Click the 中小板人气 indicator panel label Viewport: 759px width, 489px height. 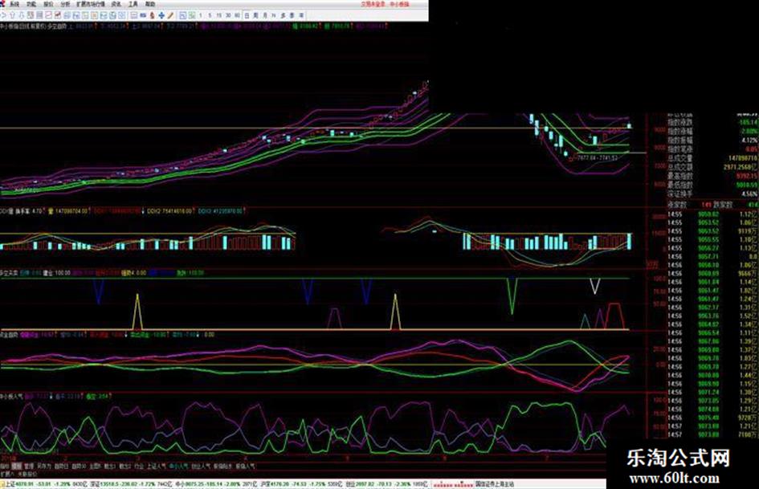coord(11,396)
